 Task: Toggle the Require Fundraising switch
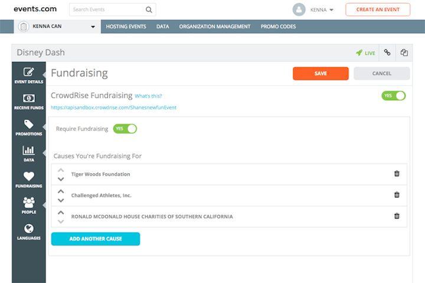(125, 129)
